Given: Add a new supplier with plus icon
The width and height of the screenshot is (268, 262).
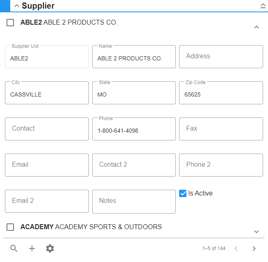Looking at the screenshot, I should pyautogui.click(x=32, y=248).
